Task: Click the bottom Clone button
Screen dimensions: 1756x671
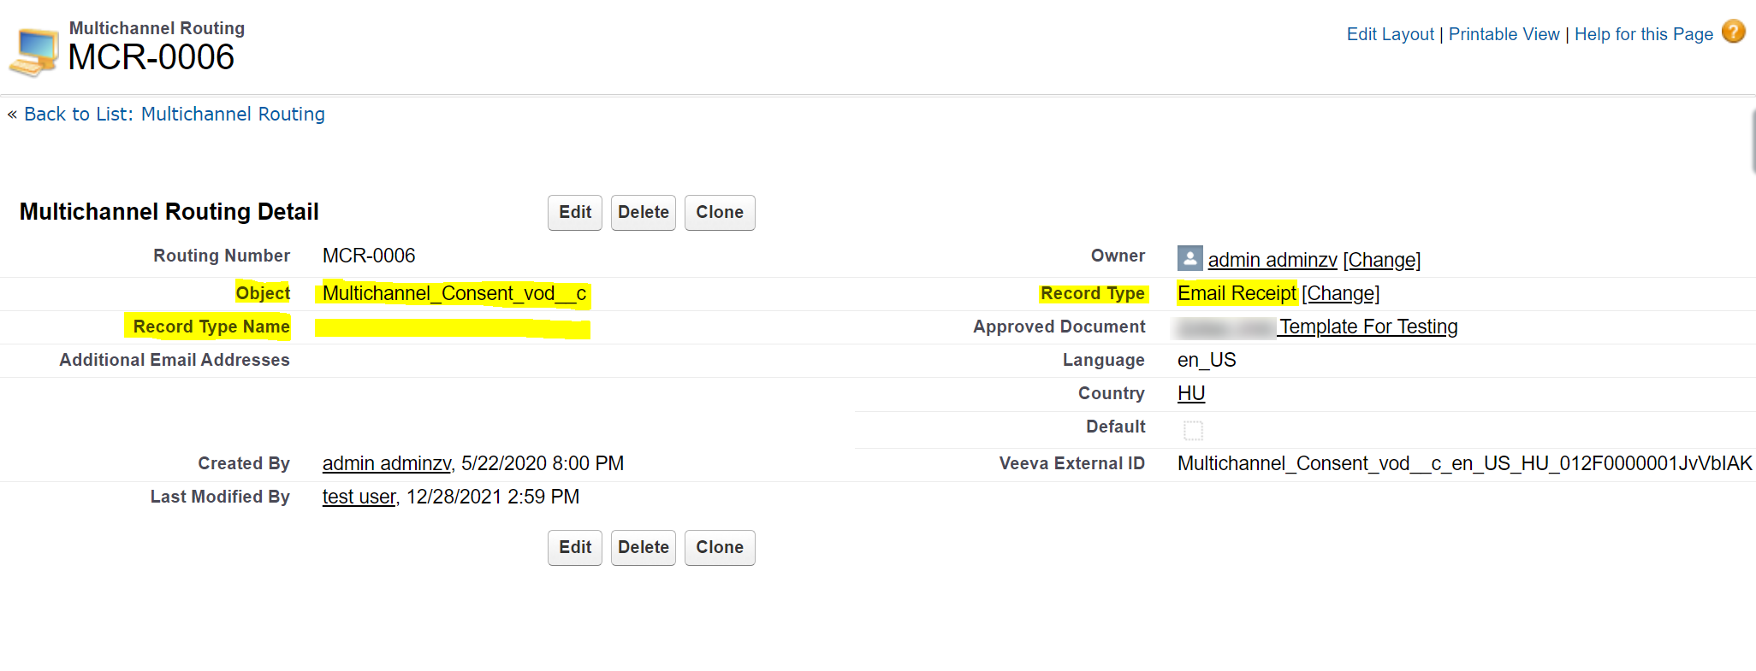Action: click(x=720, y=548)
